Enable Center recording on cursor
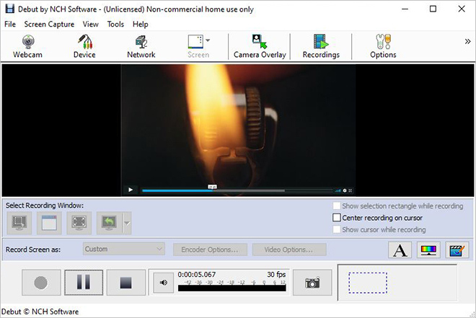 (337, 218)
